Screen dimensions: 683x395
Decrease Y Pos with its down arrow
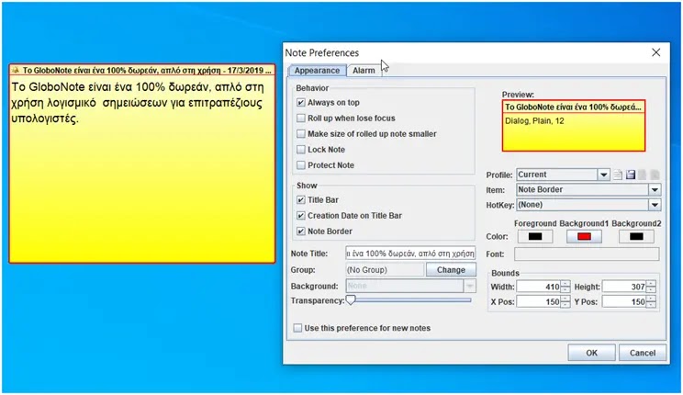651,305
